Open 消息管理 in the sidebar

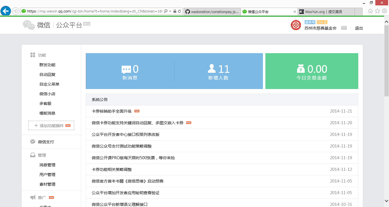coord(47,165)
